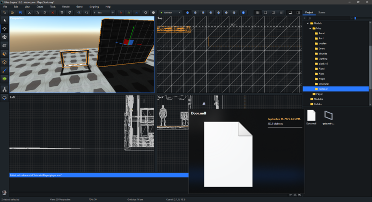Open the Release build configuration dropdown
The height and width of the screenshot is (202, 372).
[x=170, y=12]
